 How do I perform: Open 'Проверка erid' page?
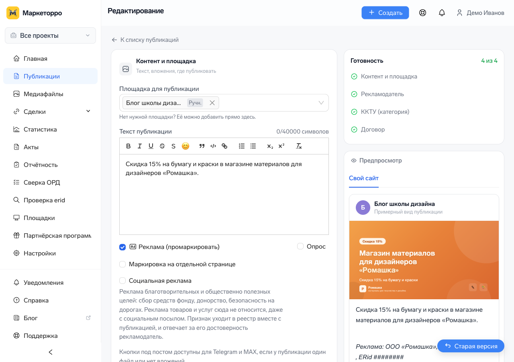click(50, 200)
